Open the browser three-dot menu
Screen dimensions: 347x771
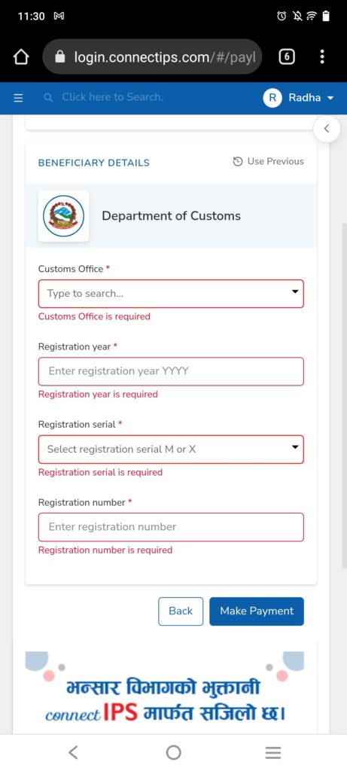322,57
